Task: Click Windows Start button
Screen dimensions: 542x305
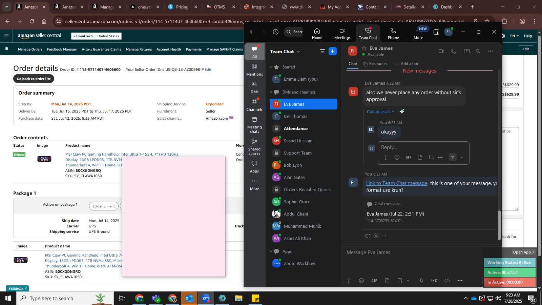Action: click(x=8, y=298)
